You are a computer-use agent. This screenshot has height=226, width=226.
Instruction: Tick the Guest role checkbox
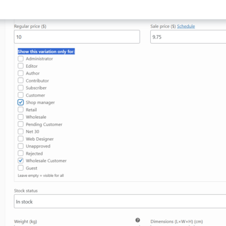(x=20, y=168)
